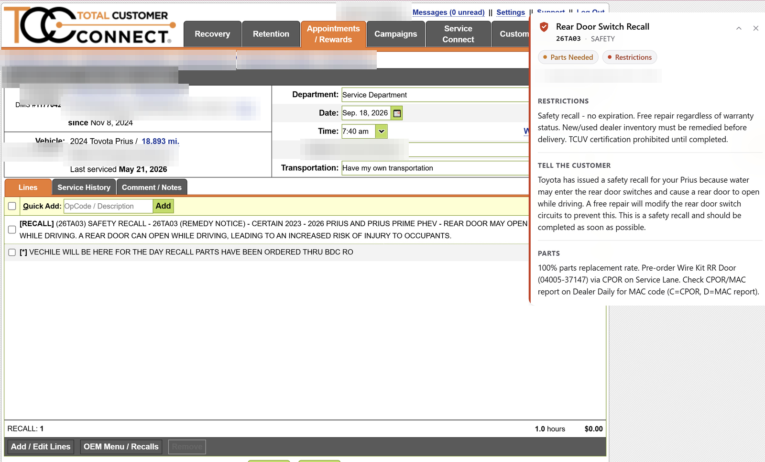Click the PARTS section heading
Viewport: 765px width, 462px height.
[549, 253]
